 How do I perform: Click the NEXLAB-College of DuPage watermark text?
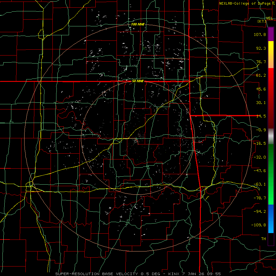247,3
